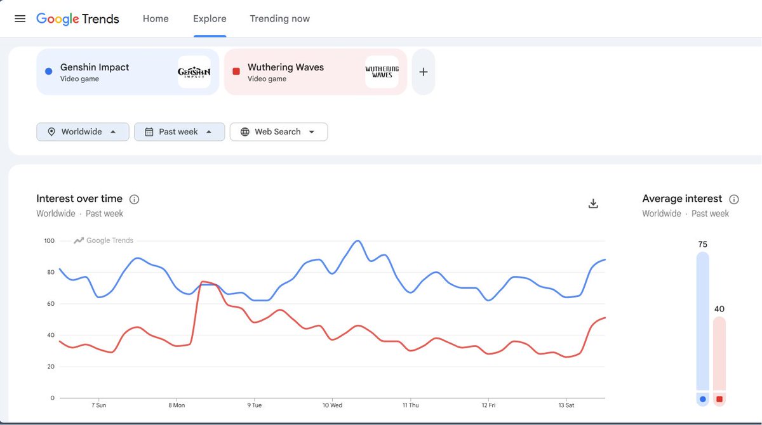Image resolution: width=762 pixels, height=425 pixels.
Task: Click the '9 Tue' axis label
Action: (x=254, y=405)
